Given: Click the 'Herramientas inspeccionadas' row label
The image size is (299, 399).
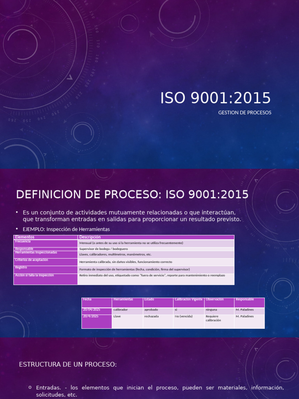Looking at the screenshot, I should 46,255.
